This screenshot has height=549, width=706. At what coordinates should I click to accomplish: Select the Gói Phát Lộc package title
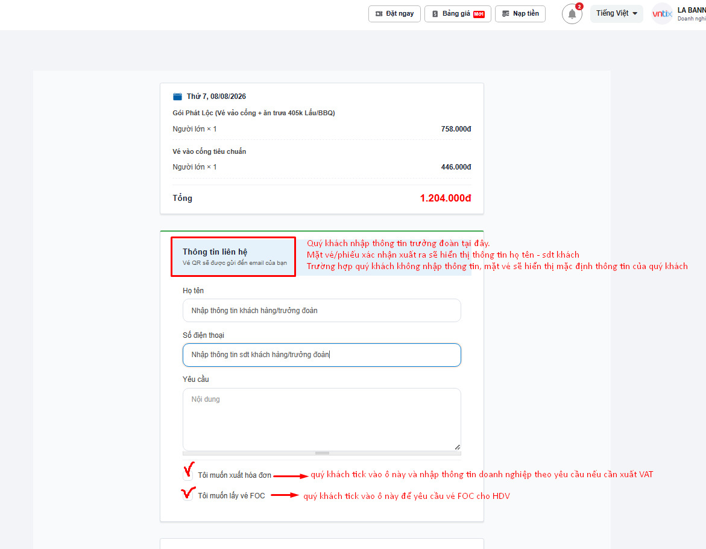253,113
